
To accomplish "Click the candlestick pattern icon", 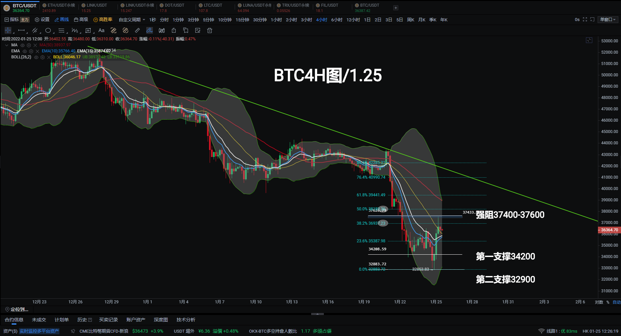I will click(x=162, y=30).
